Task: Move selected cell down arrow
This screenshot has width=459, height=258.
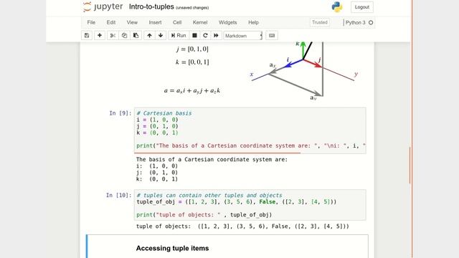Action: point(161,35)
